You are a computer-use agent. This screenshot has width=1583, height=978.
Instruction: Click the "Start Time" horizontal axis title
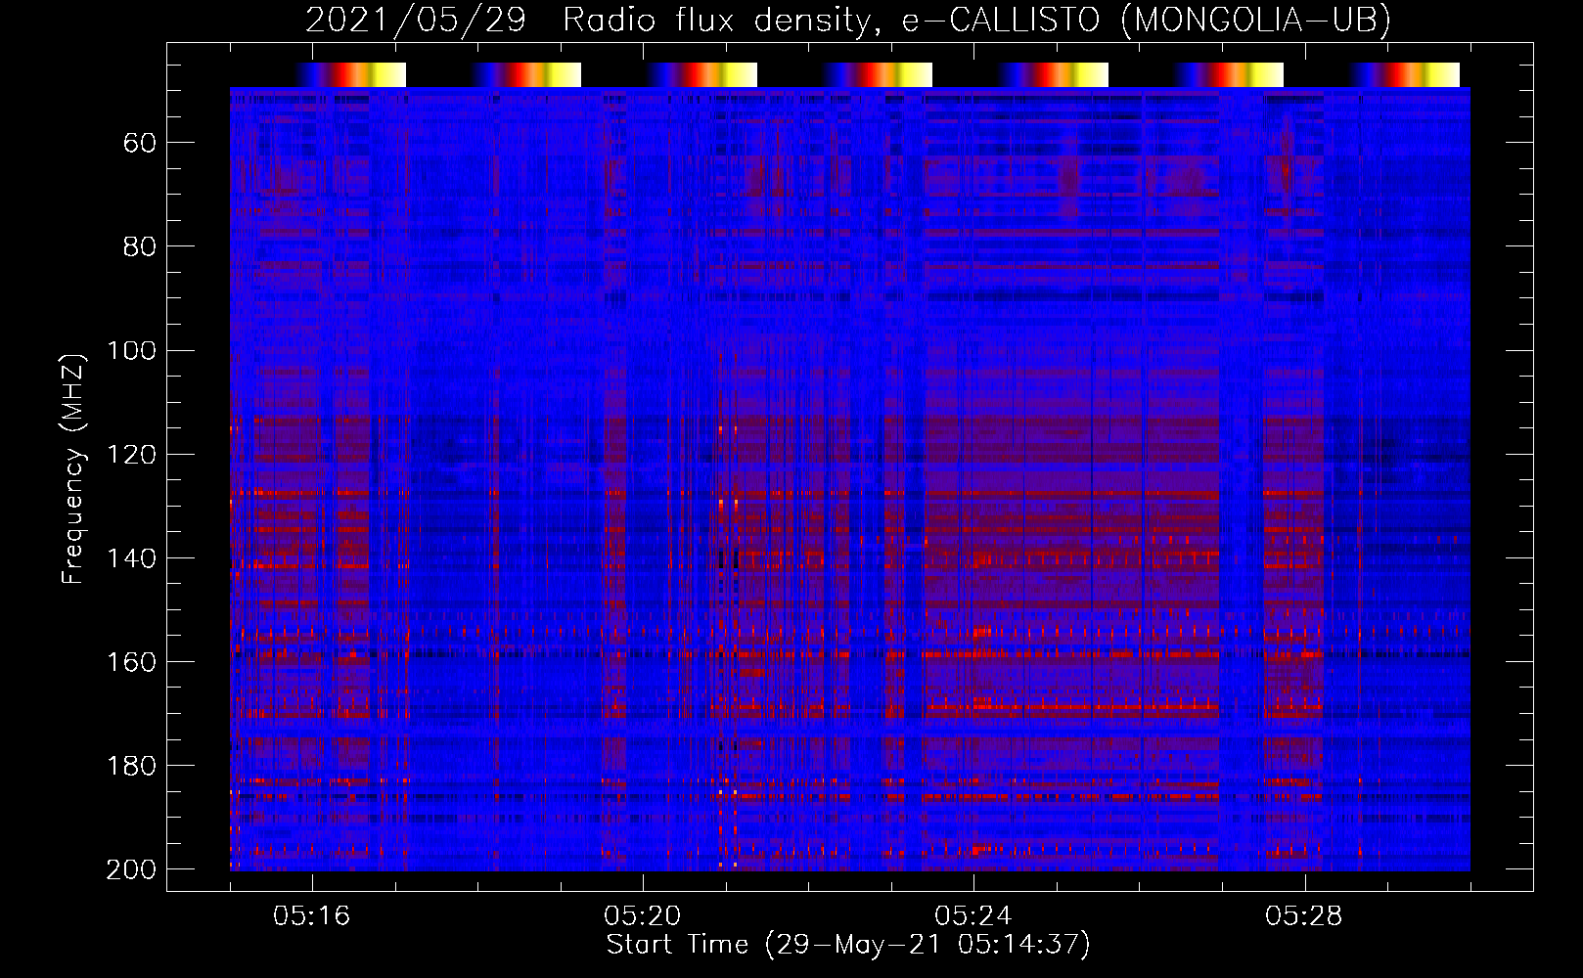pyautogui.click(x=676, y=945)
